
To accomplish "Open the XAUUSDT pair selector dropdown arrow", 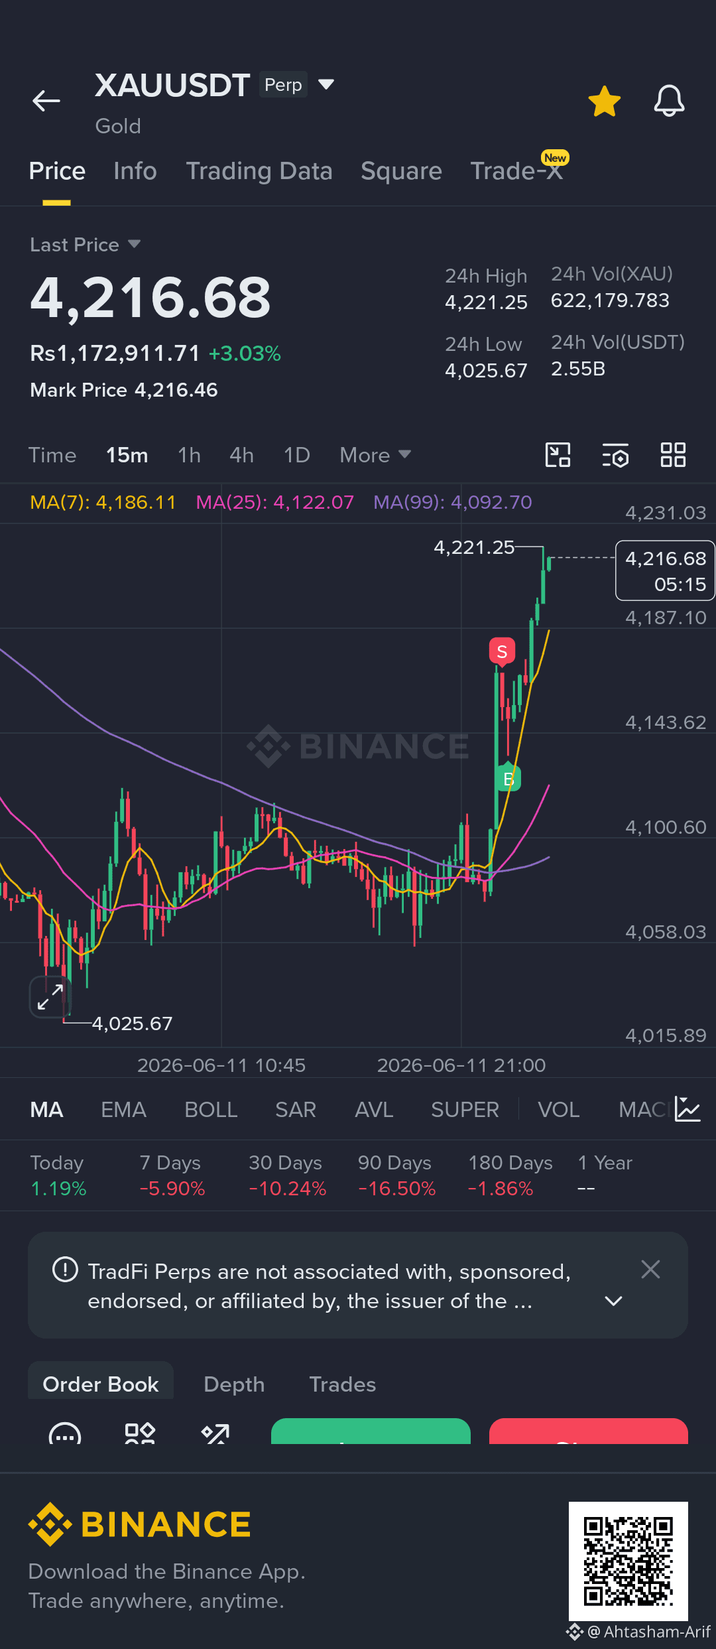I will [326, 84].
